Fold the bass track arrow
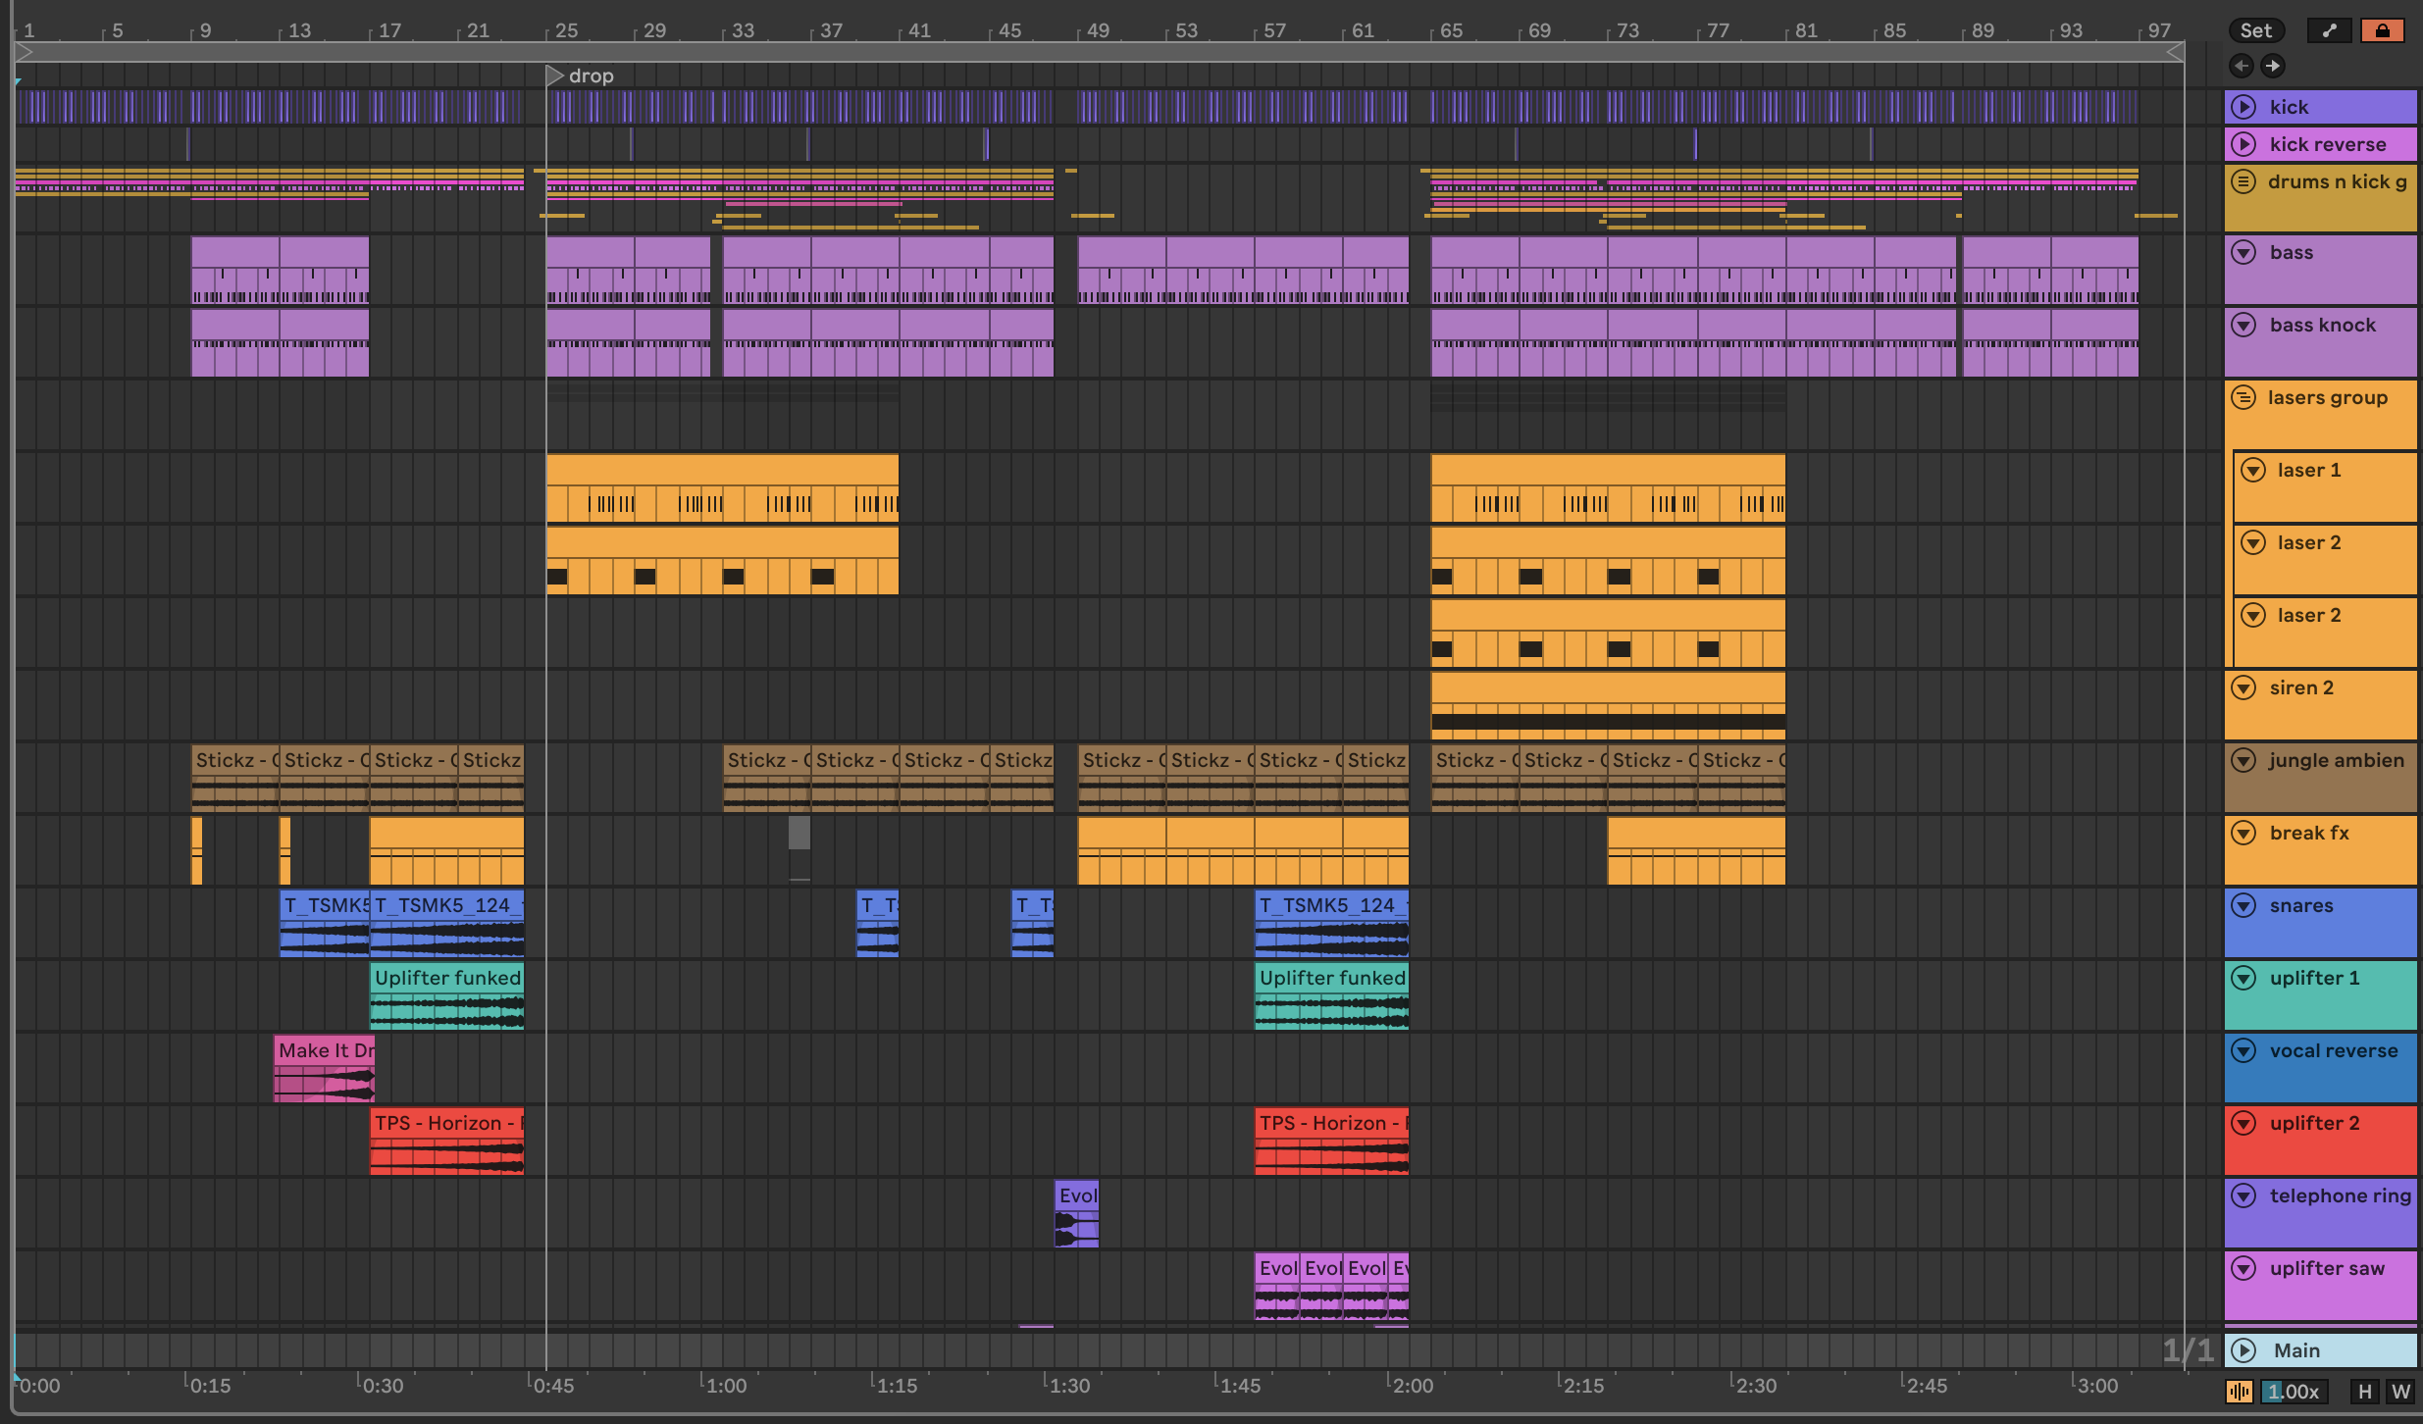Image resolution: width=2423 pixels, height=1424 pixels. click(2243, 252)
